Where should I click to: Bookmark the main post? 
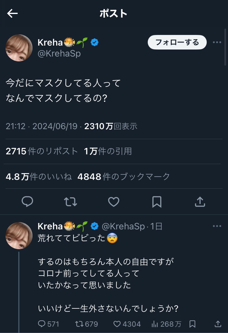coord(157,201)
